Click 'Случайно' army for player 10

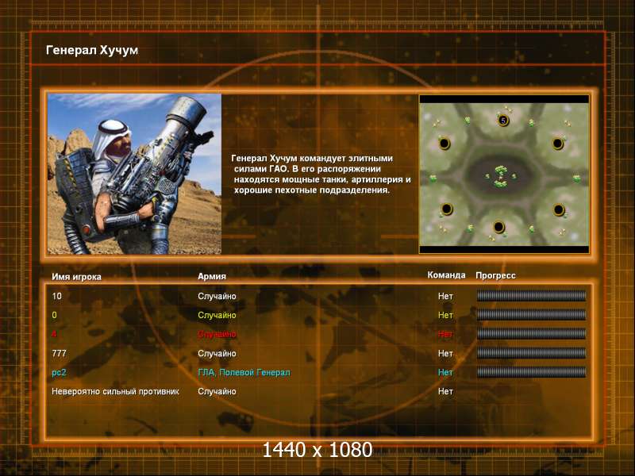coord(217,296)
